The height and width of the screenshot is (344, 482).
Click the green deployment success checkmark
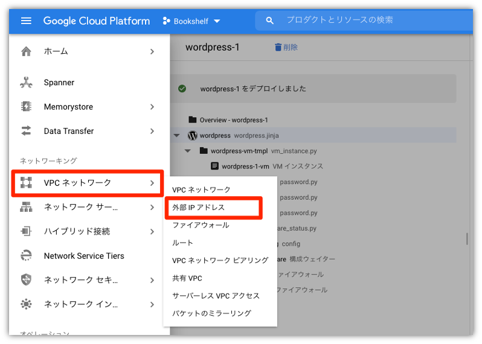click(x=182, y=89)
